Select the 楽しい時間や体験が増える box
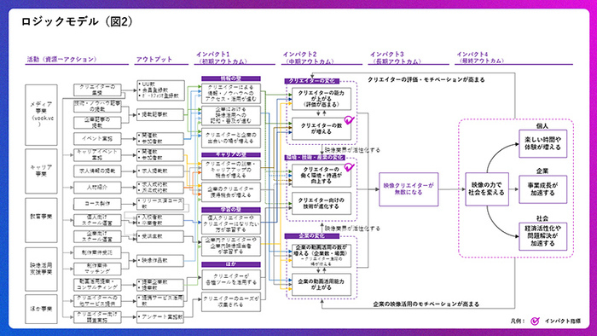The width and height of the screenshot is (597, 336). pyautogui.click(x=542, y=143)
